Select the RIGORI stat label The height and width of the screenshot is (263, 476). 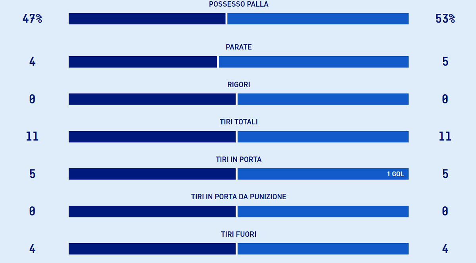pyautogui.click(x=238, y=85)
